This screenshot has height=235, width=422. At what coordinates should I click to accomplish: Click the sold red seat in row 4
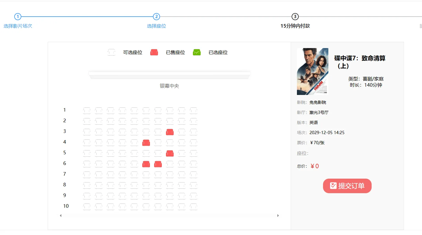pos(146,142)
